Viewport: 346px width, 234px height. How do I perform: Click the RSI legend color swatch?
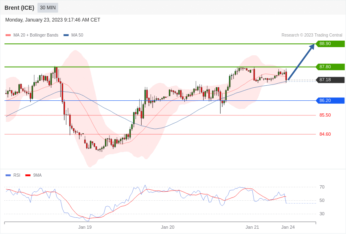pyautogui.click(x=8, y=175)
